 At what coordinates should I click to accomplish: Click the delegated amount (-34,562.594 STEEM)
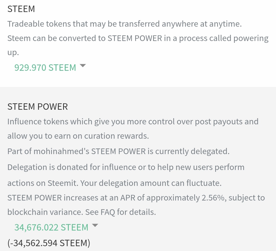coord(49,243)
